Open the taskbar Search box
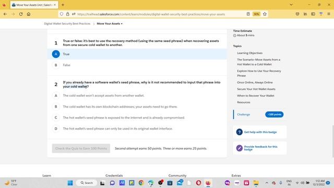This screenshot has width=334, height=188. pos(87,183)
